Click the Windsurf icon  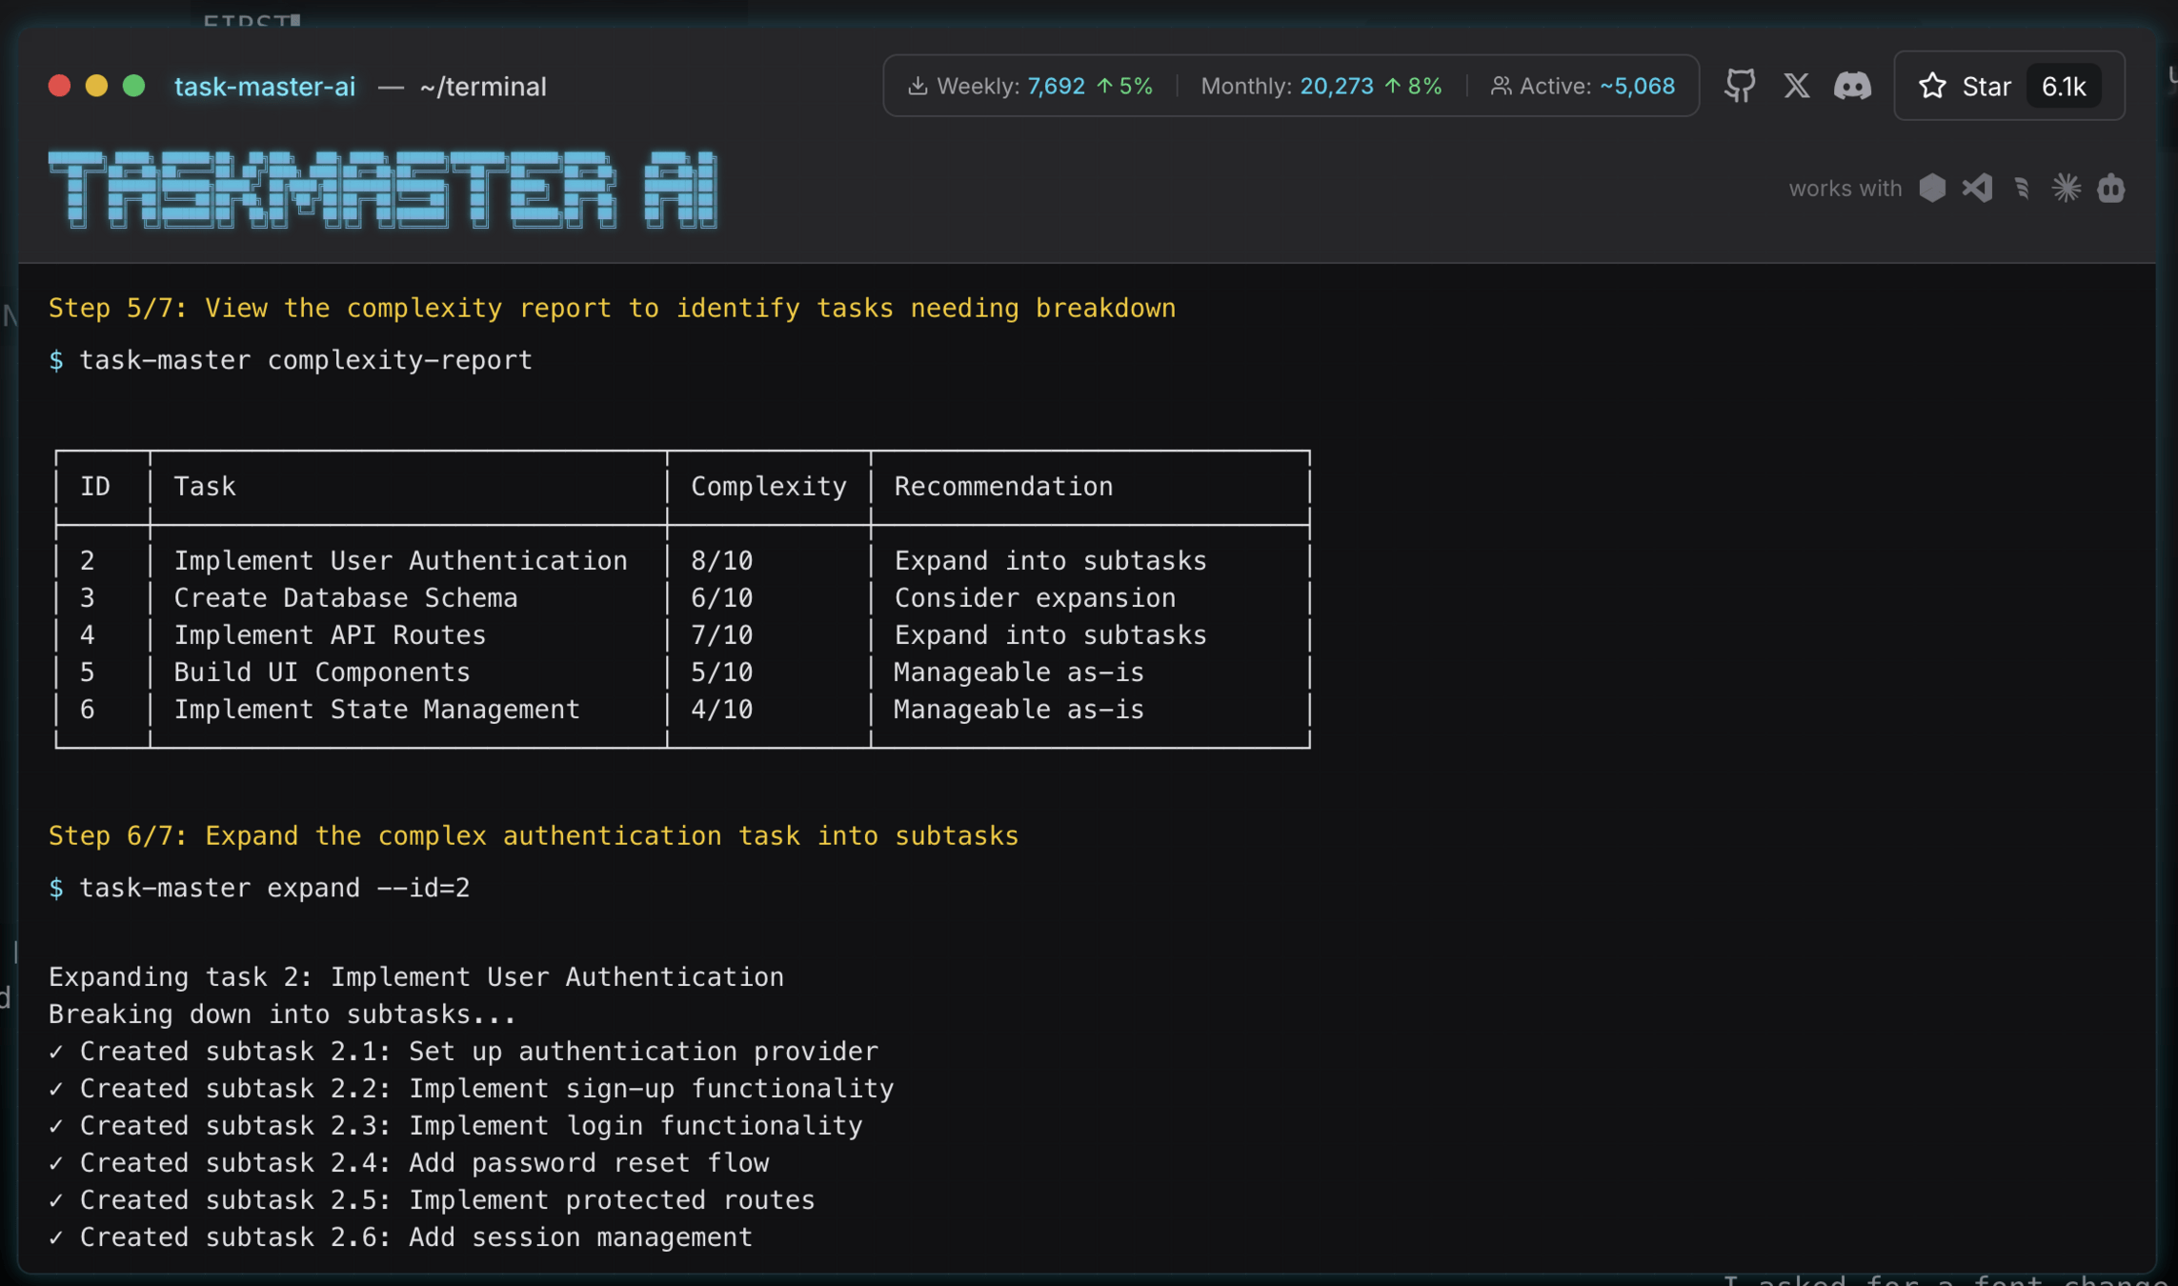coord(2022,188)
